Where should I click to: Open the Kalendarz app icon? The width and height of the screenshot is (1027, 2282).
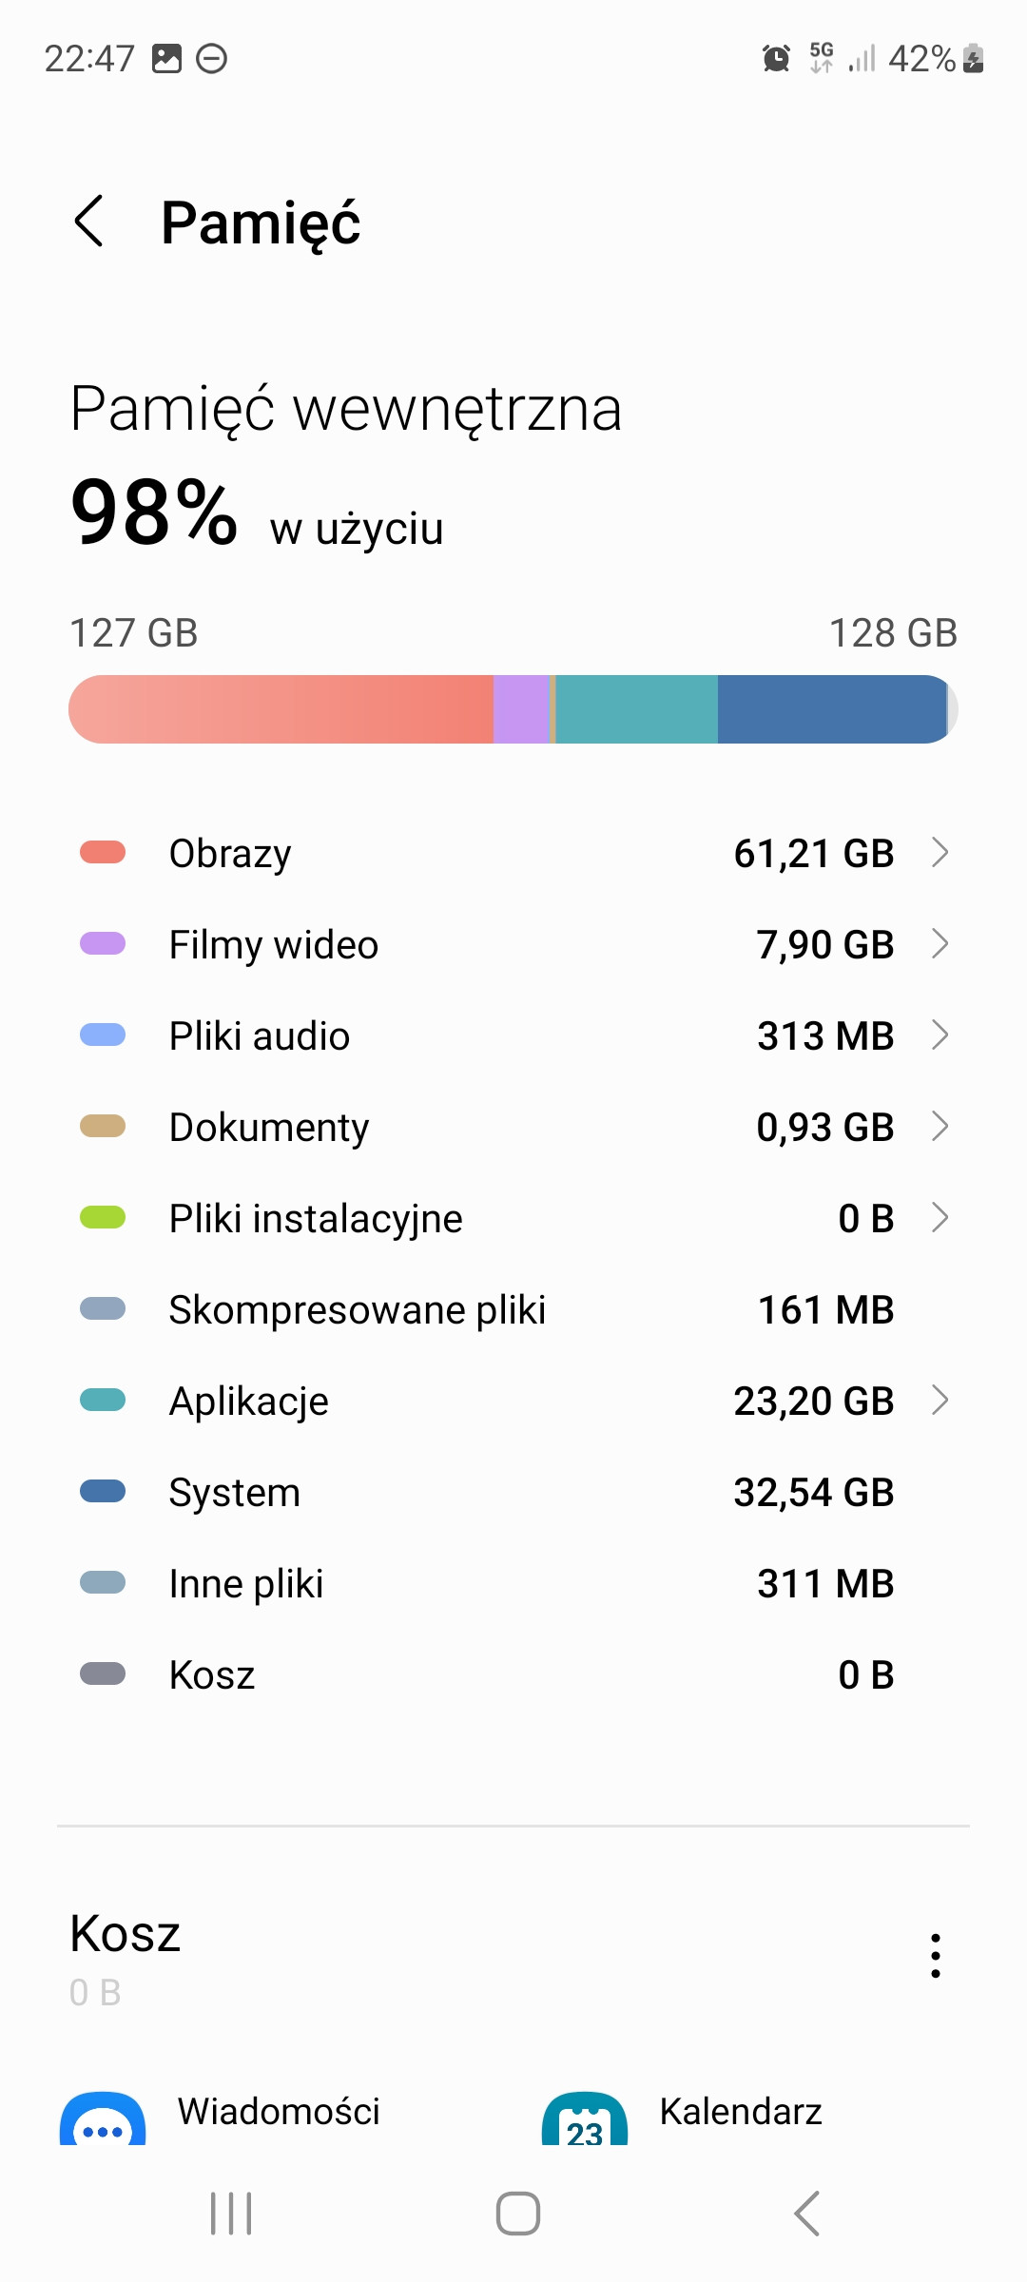pyautogui.click(x=585, y=2120)
